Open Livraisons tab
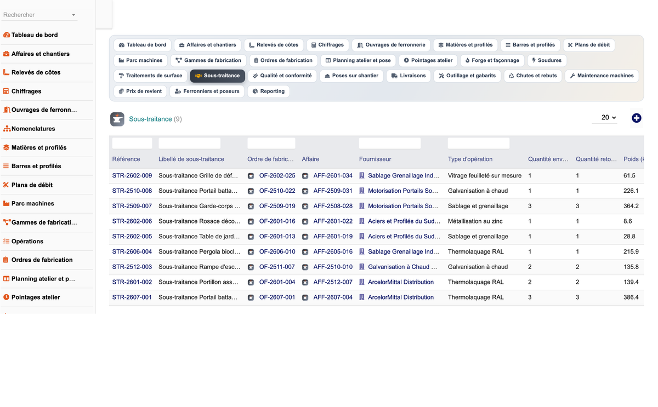Screen dimensions: 658x407 pyautogui.click(x=408, y=76)
